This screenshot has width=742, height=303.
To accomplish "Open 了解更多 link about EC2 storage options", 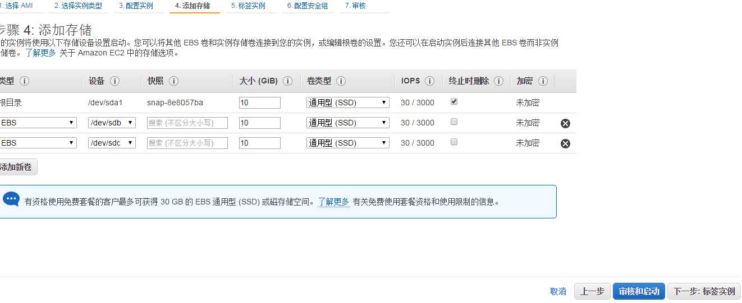I will pos(40,53).
